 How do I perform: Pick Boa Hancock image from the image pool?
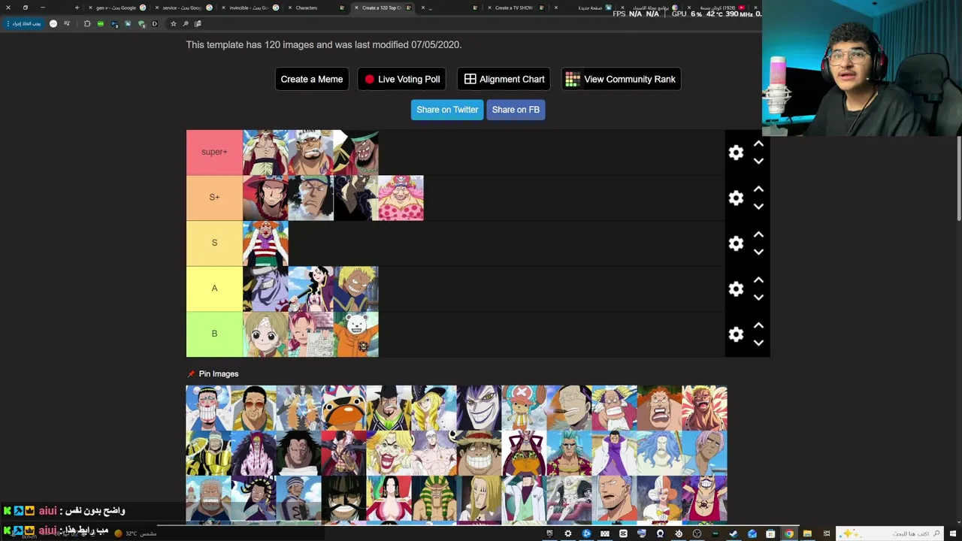click(389, 498)
